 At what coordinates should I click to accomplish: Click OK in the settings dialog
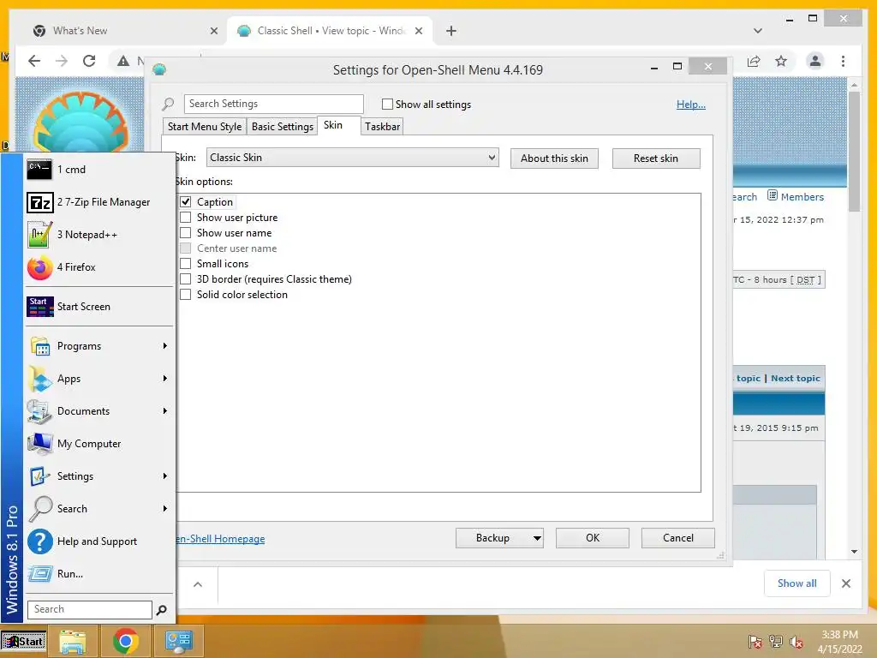point(593,538)
